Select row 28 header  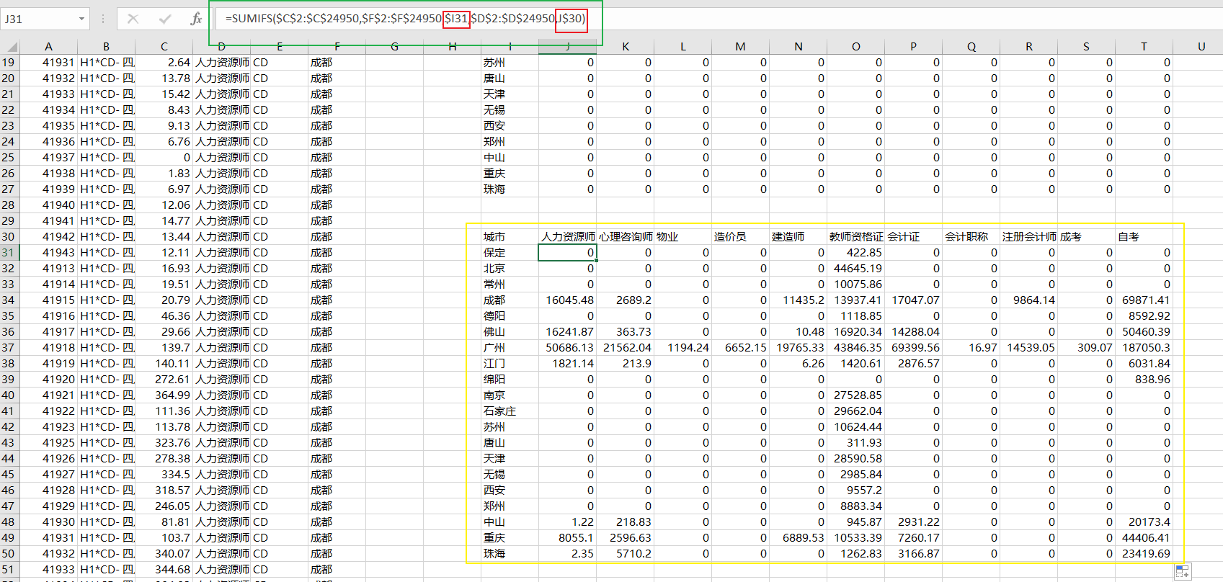coord(9,205)
